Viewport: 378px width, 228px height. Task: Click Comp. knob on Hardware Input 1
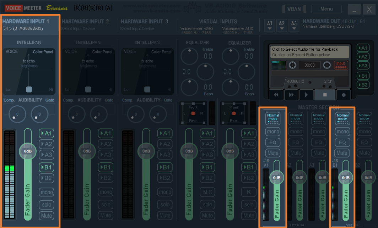(x=17, y=114)
